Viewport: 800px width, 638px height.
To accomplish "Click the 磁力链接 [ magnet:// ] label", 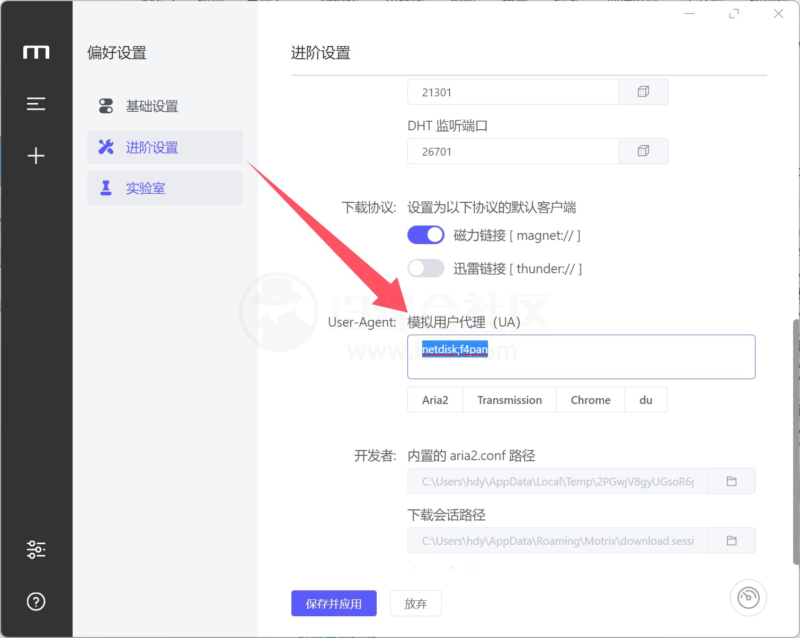I will coord(517,235).
